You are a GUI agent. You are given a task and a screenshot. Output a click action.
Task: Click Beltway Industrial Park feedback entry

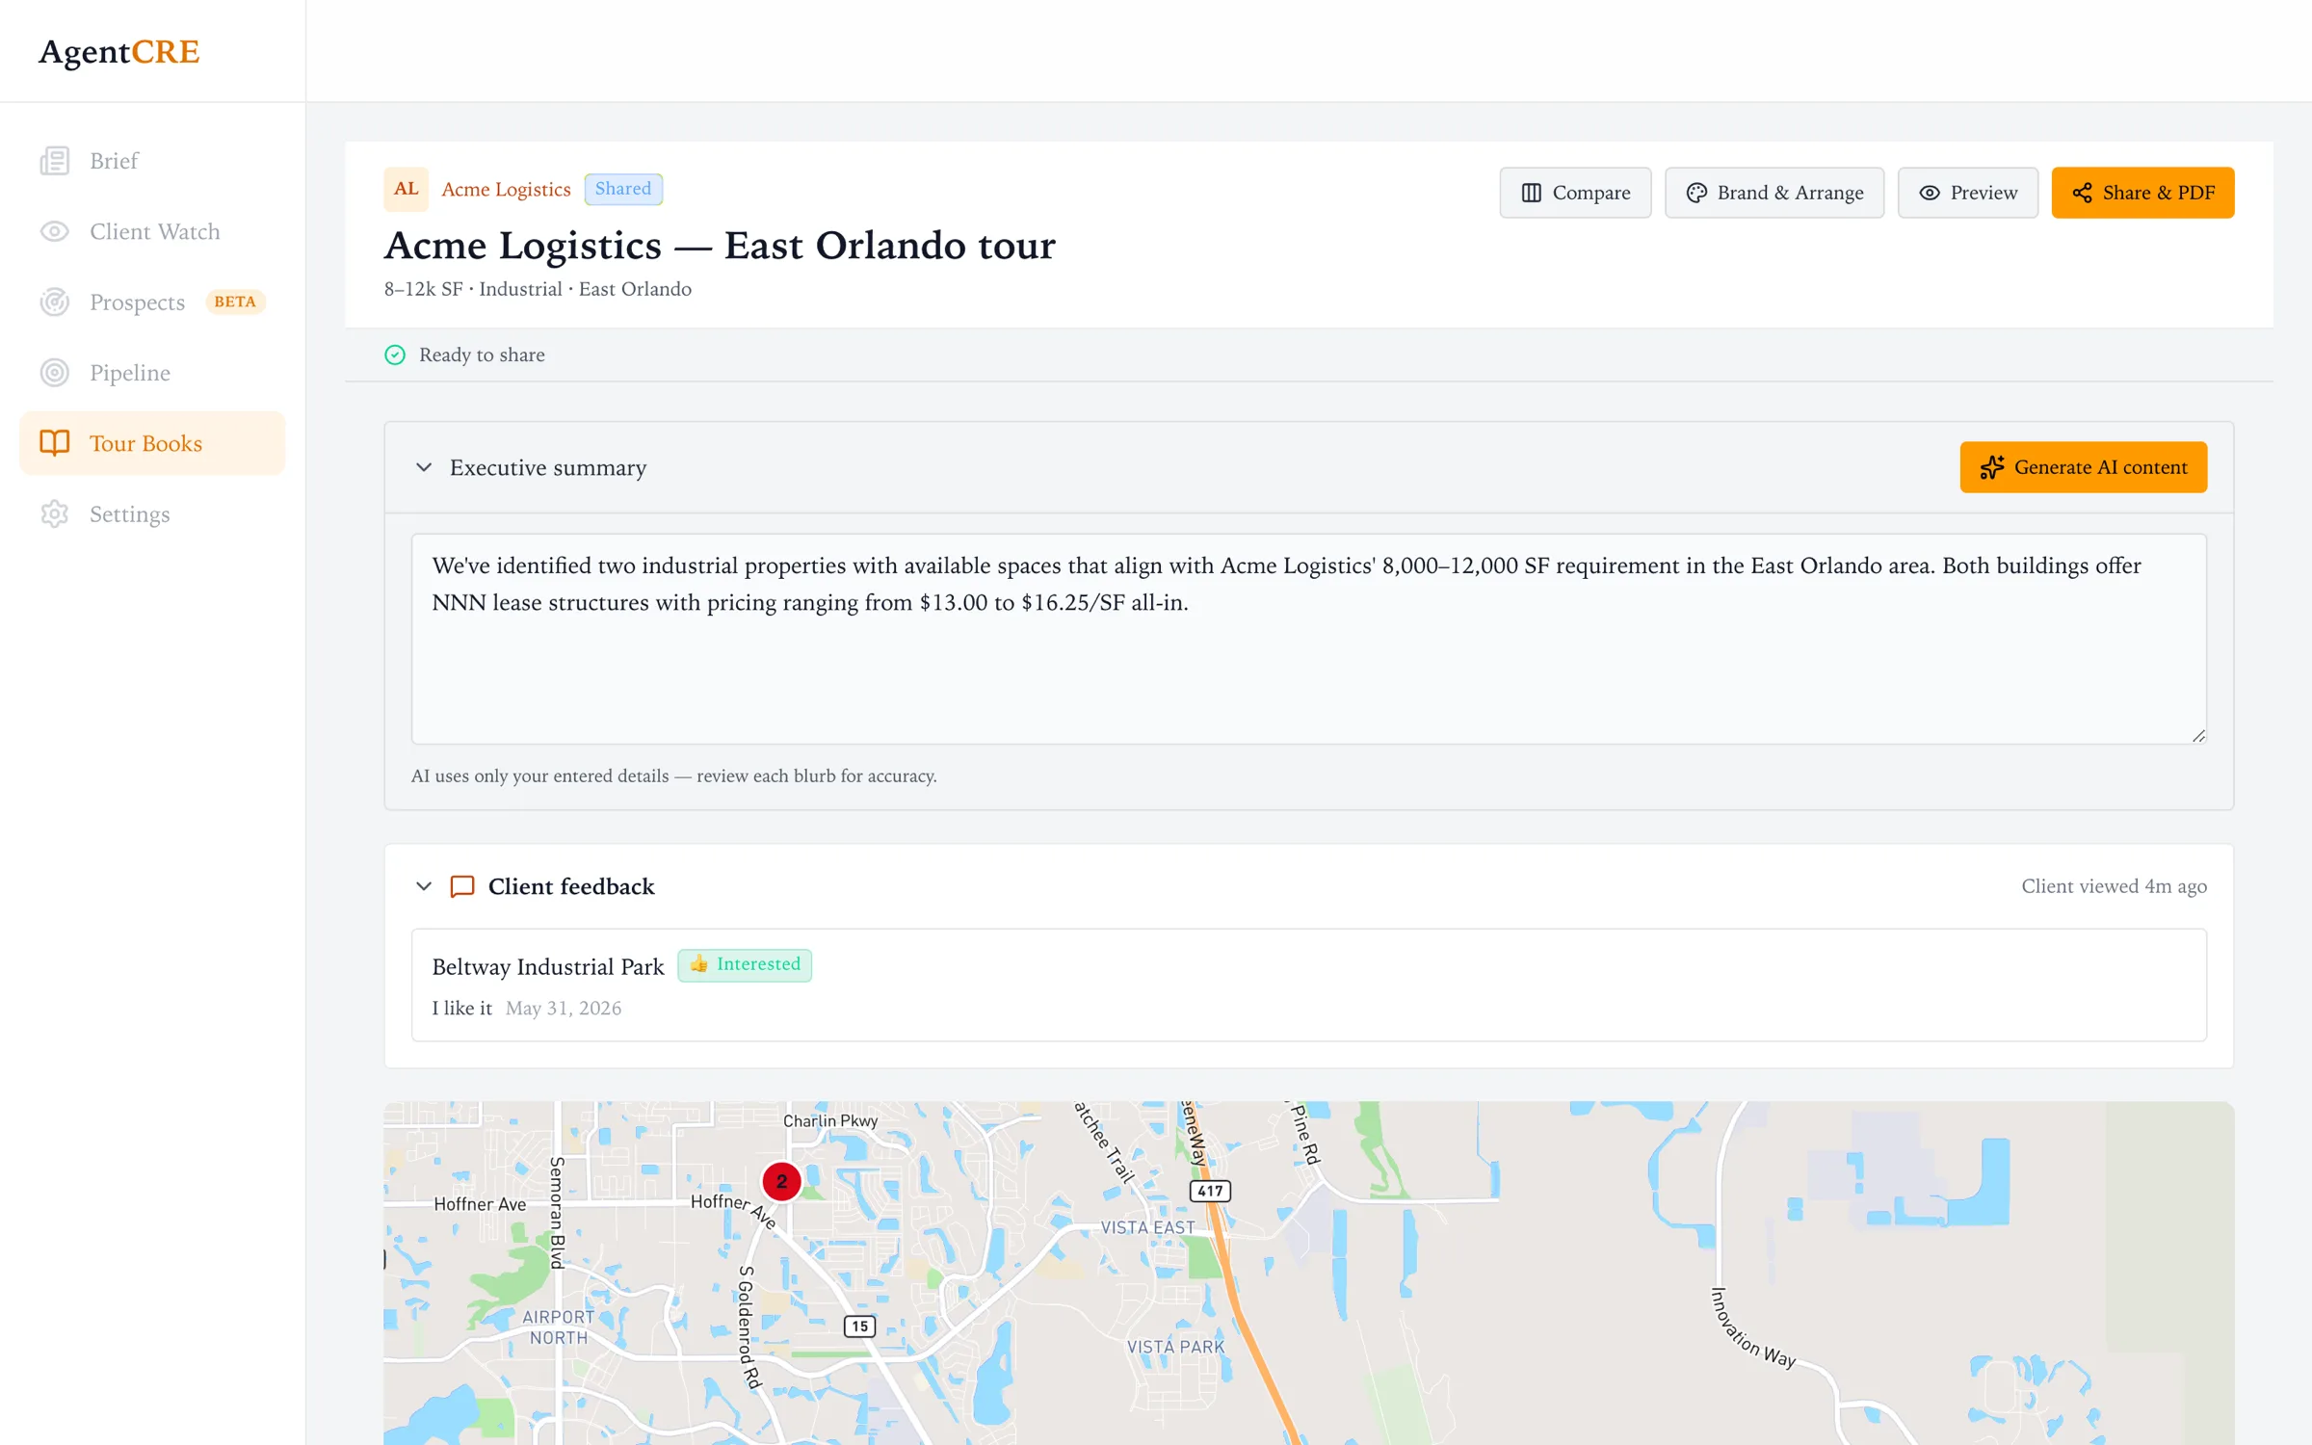pyautogui.click(x=1309, y=985)
